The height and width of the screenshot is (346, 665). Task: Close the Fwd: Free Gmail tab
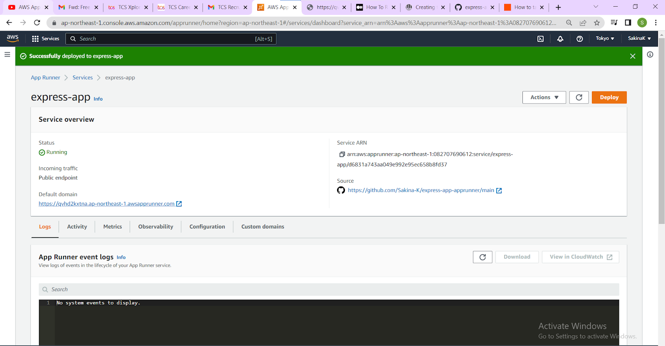click(96, 7)
